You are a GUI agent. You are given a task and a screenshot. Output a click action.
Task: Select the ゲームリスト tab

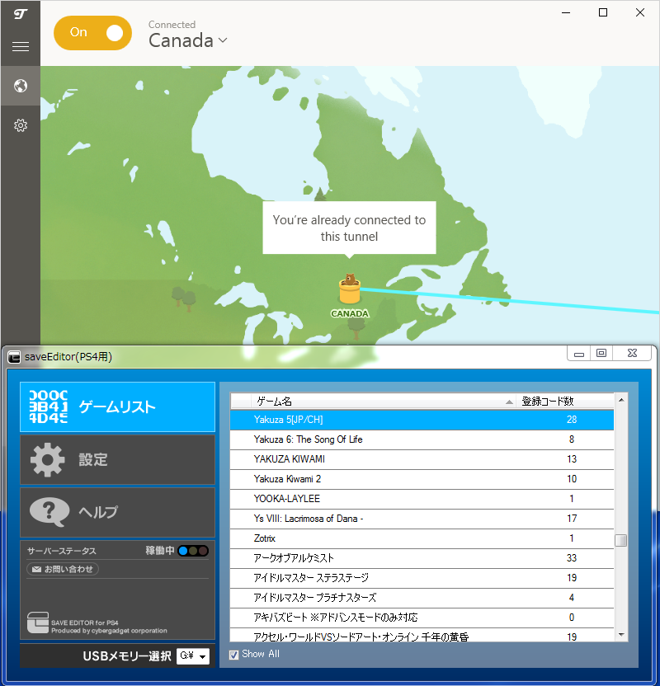[117, 406]
